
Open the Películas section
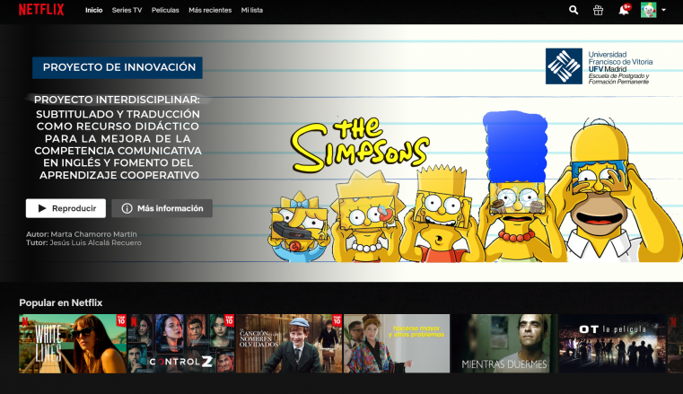165,10
